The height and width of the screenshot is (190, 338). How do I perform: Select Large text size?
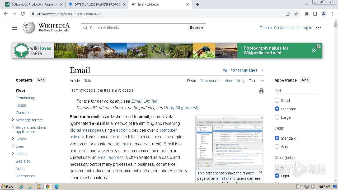(x=277, y=117)
